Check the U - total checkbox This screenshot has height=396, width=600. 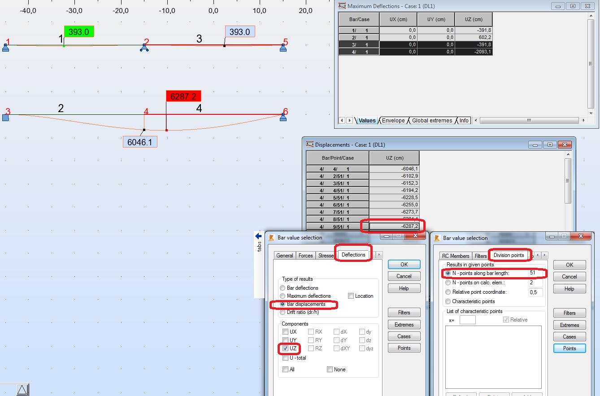click(286, 358)
